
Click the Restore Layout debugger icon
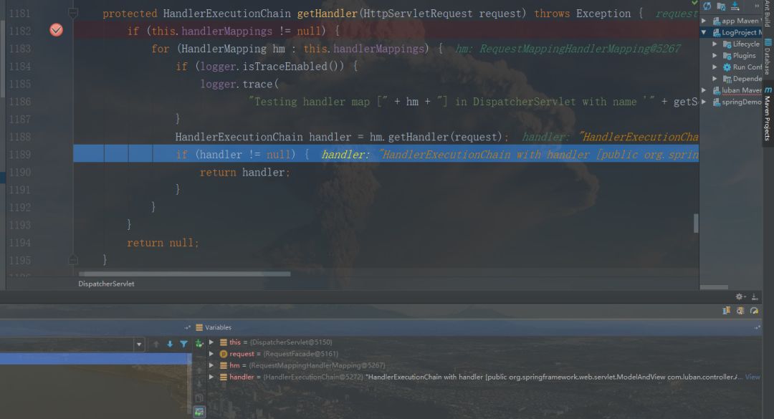pos(726,310)
